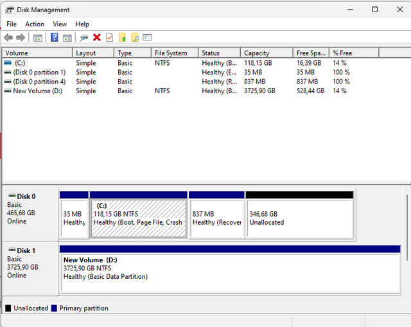Select the 346,68 GB Unallocated space block

point(300,215)
